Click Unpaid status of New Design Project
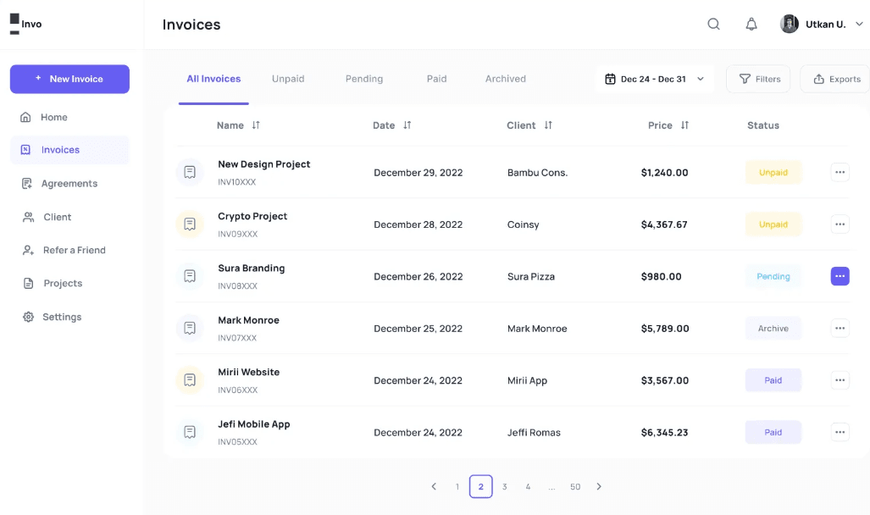The image size is (870, 515). coord(773,173)
